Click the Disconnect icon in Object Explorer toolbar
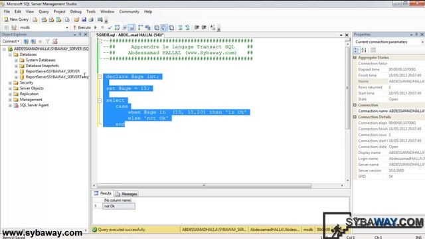Image resolution: width=425 pixels, height=239 pixels. pyautogui.click(x=33, y=41)
